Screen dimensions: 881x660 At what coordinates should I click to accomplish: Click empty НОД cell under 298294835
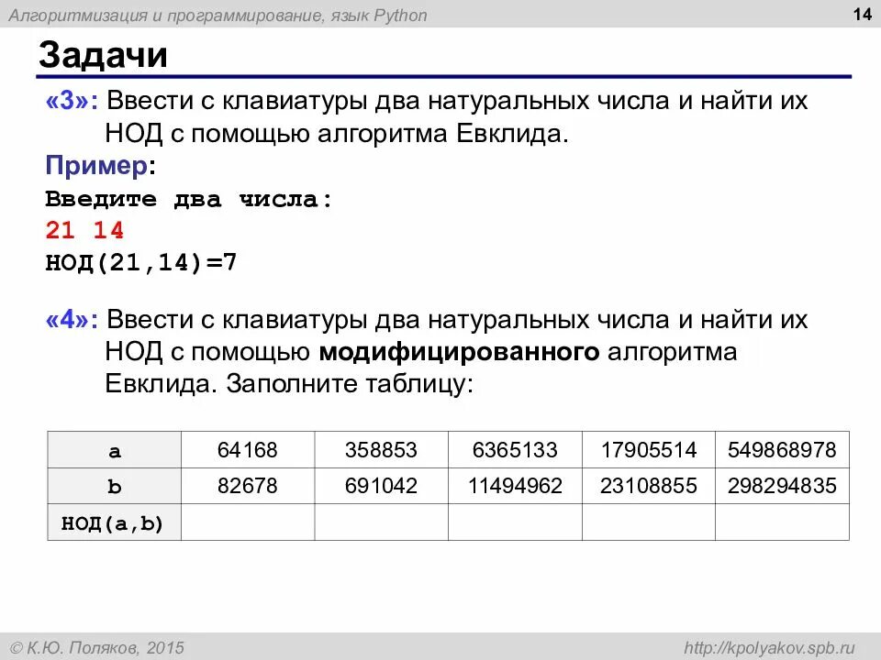[x=782, y=522]
